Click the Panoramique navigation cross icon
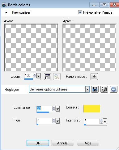119x150 pixels. click(x=94, y=77)
